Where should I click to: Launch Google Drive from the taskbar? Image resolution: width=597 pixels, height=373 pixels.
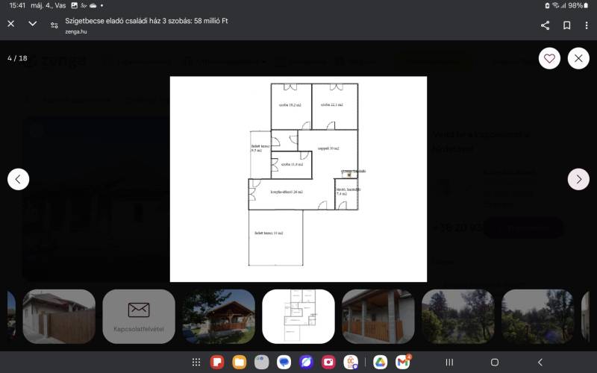pos(380,363)
